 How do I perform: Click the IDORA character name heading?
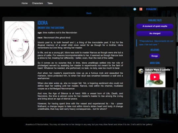click(x=43, y=23)
